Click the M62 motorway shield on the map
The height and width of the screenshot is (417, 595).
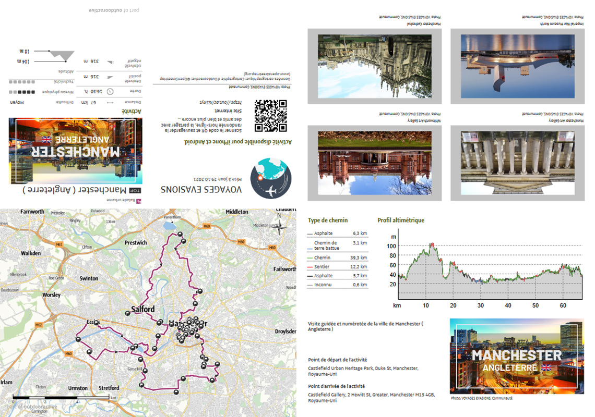[38, 325]
